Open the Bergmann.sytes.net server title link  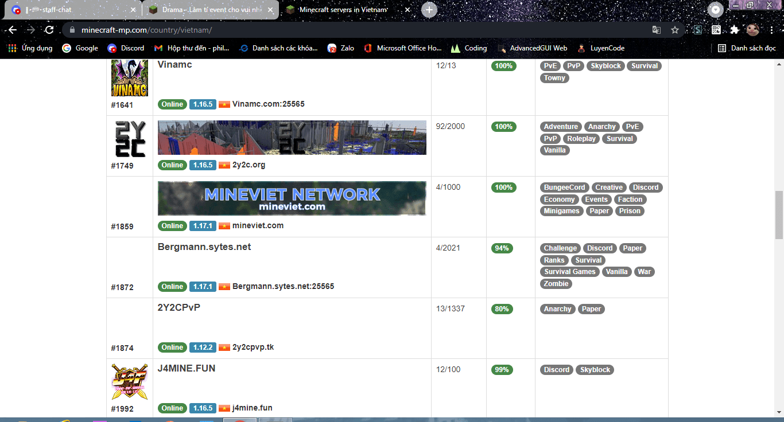204,247
